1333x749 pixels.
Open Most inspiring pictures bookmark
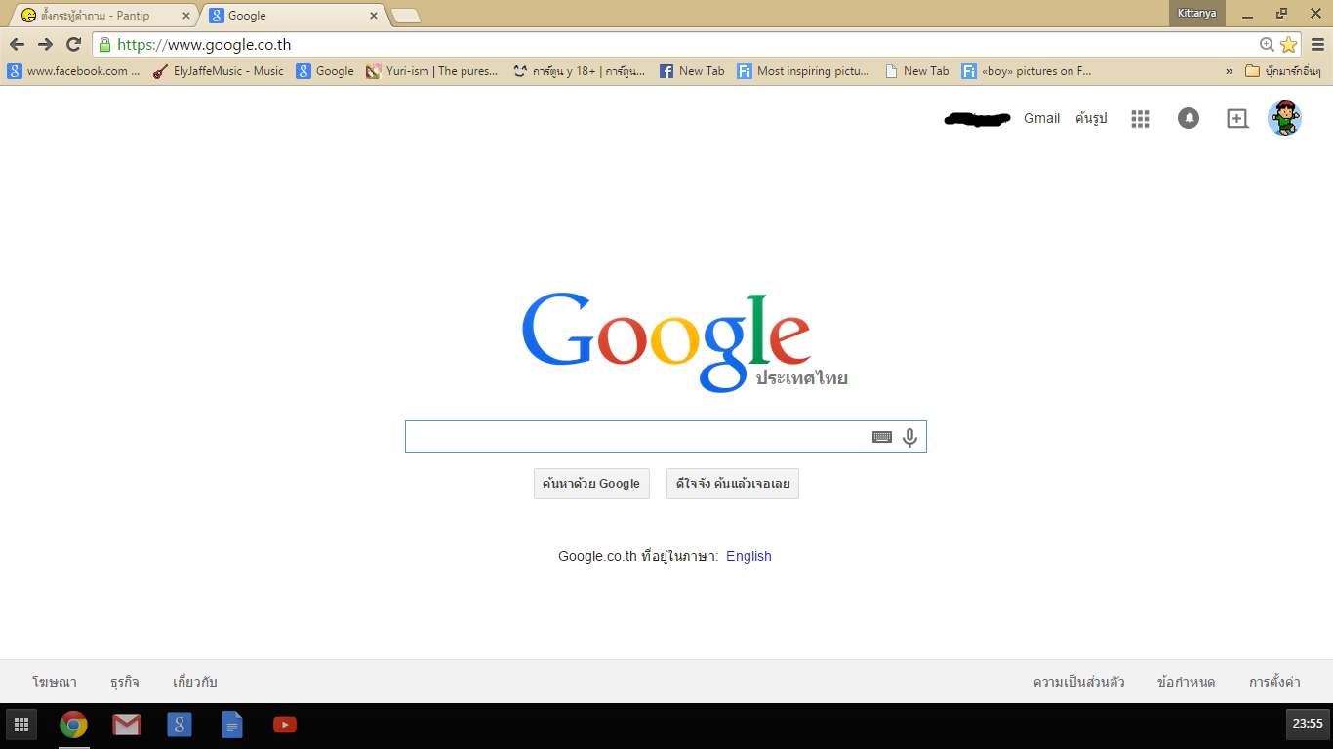tap(804, 71)
